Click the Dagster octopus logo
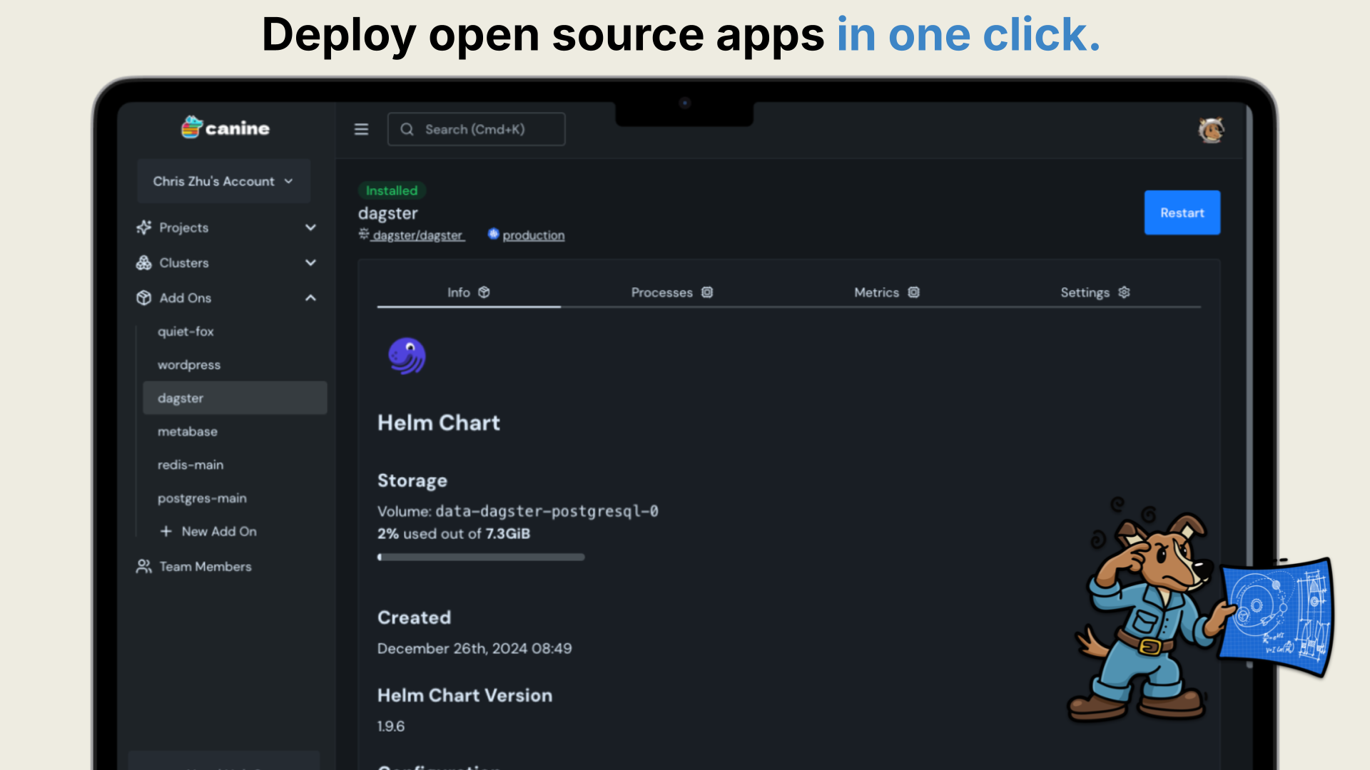Image resolution: width=1370 pixels, height=770 pixels. (x=407, y=356)
